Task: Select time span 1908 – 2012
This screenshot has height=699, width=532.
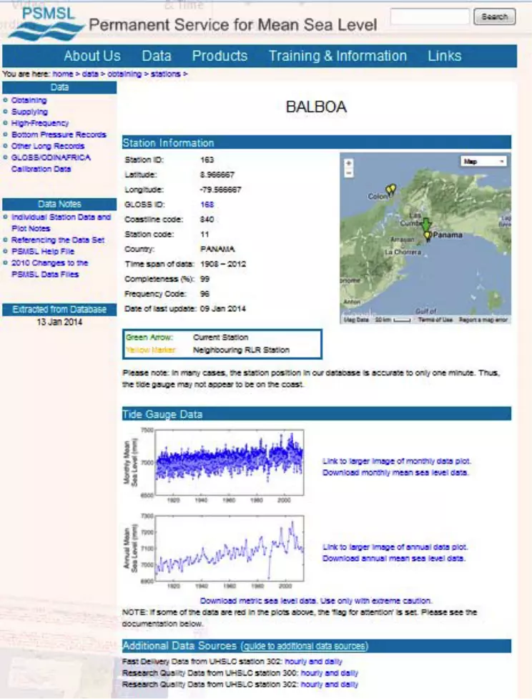Action: [223, 264]
